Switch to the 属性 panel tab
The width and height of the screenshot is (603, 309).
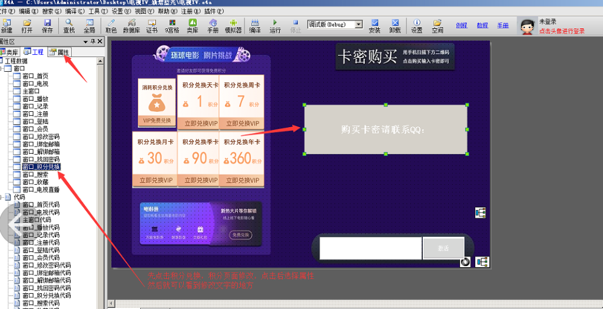pyautogui.click(x=59, y=52)
